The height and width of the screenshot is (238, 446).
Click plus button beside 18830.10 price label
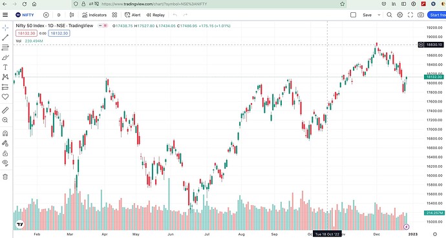pyautogui.click(x=421, y=45)
